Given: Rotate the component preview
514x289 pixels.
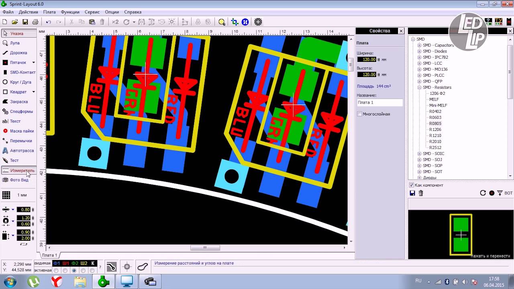Looking at the screenshot, I should point(483,193).
